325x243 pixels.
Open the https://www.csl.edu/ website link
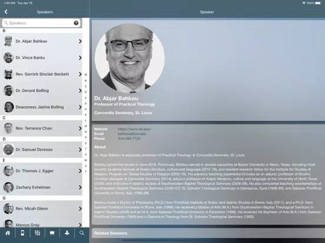134,129
